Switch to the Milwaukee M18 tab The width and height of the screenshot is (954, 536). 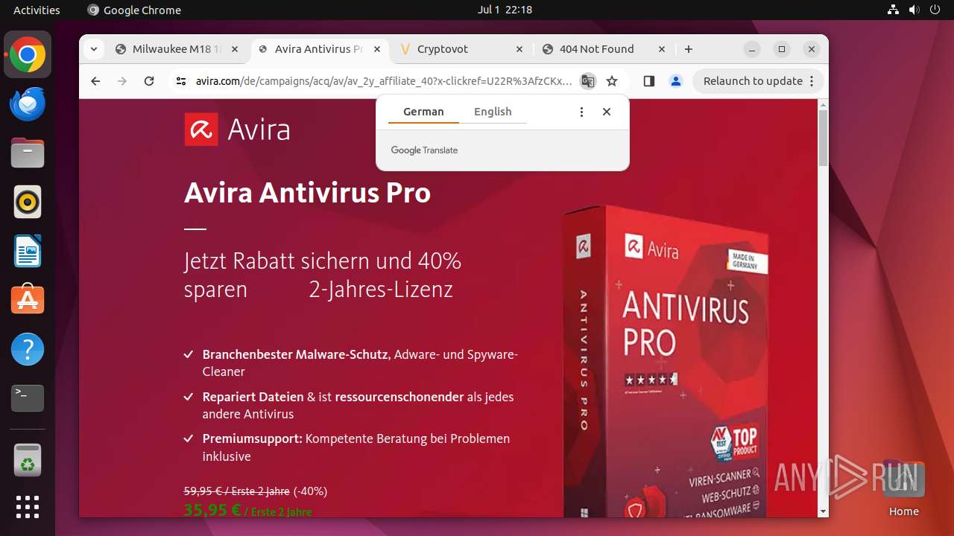click(177, 49)
